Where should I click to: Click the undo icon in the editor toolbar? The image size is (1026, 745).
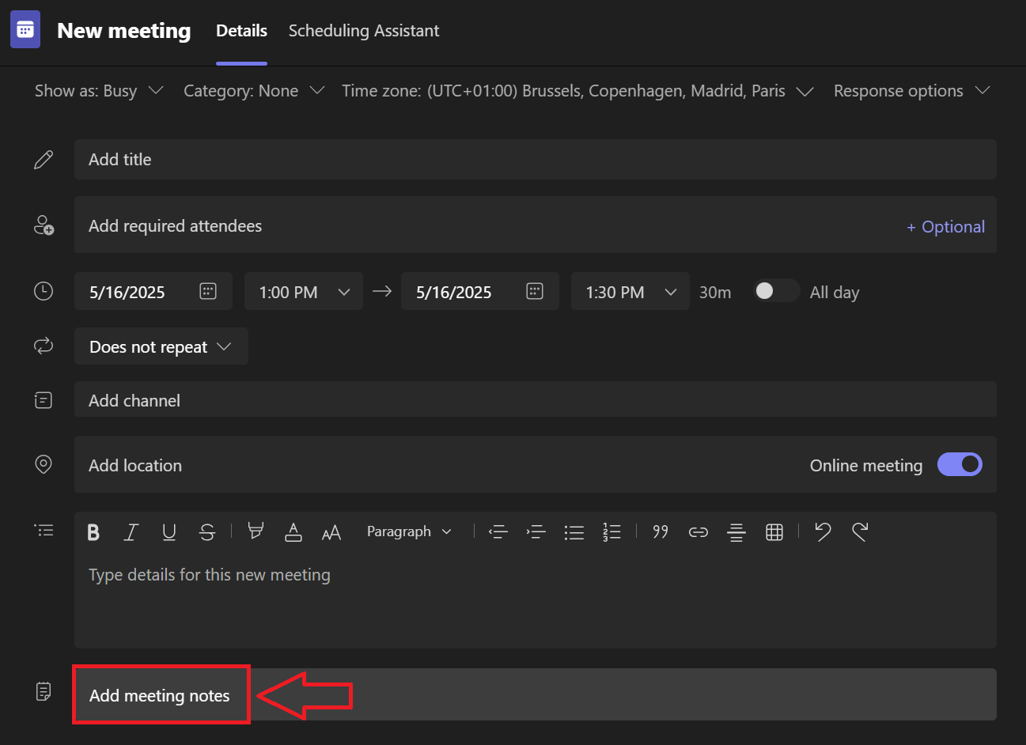point(823,531)
